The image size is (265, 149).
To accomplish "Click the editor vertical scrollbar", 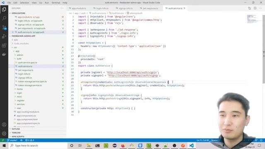I will pyautogui.click(x=264, y=49).
